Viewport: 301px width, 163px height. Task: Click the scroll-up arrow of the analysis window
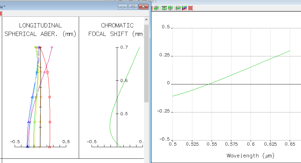point(146,19)
